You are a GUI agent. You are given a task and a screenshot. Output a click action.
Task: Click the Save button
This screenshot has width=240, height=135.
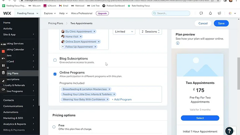tap(221, 23)
